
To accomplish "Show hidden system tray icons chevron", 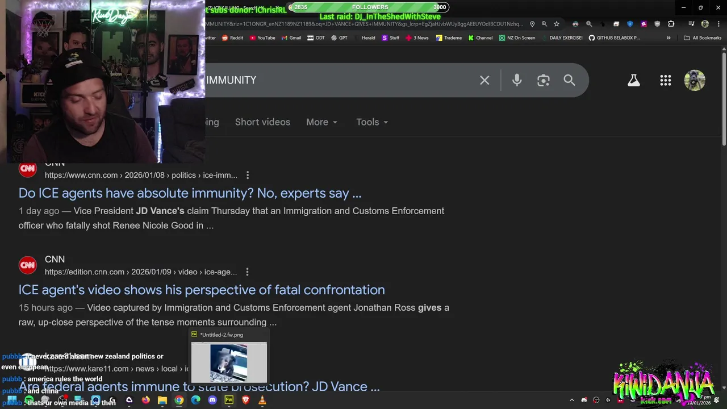I will [x=572, y=400].
